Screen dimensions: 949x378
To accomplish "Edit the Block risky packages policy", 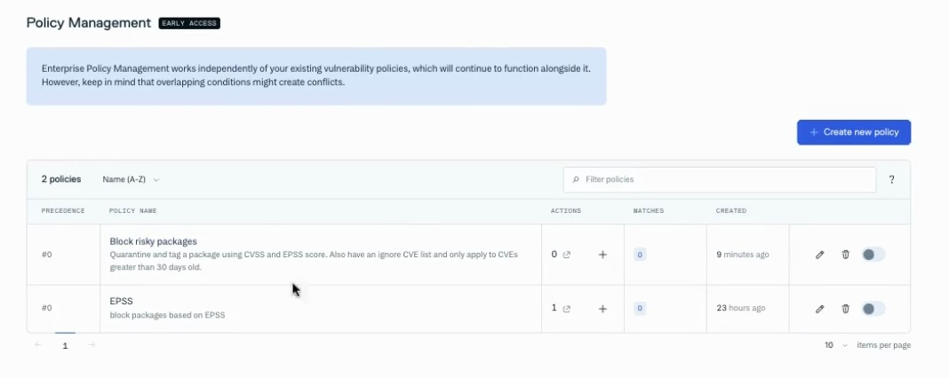I will [x=819, y=255].
